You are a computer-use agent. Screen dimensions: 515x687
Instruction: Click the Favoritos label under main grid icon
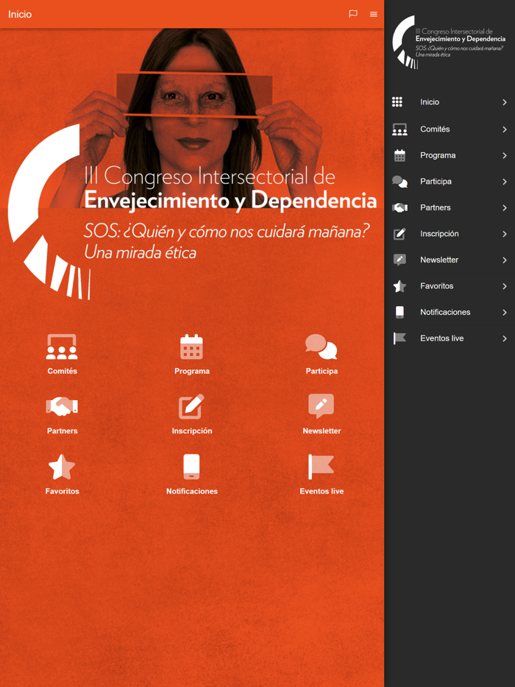(63, 491)
